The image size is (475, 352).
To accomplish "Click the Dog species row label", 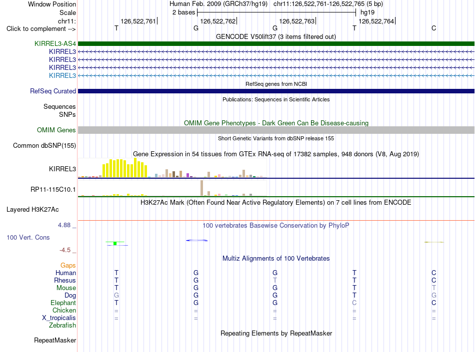I will (x=70, y=296).
